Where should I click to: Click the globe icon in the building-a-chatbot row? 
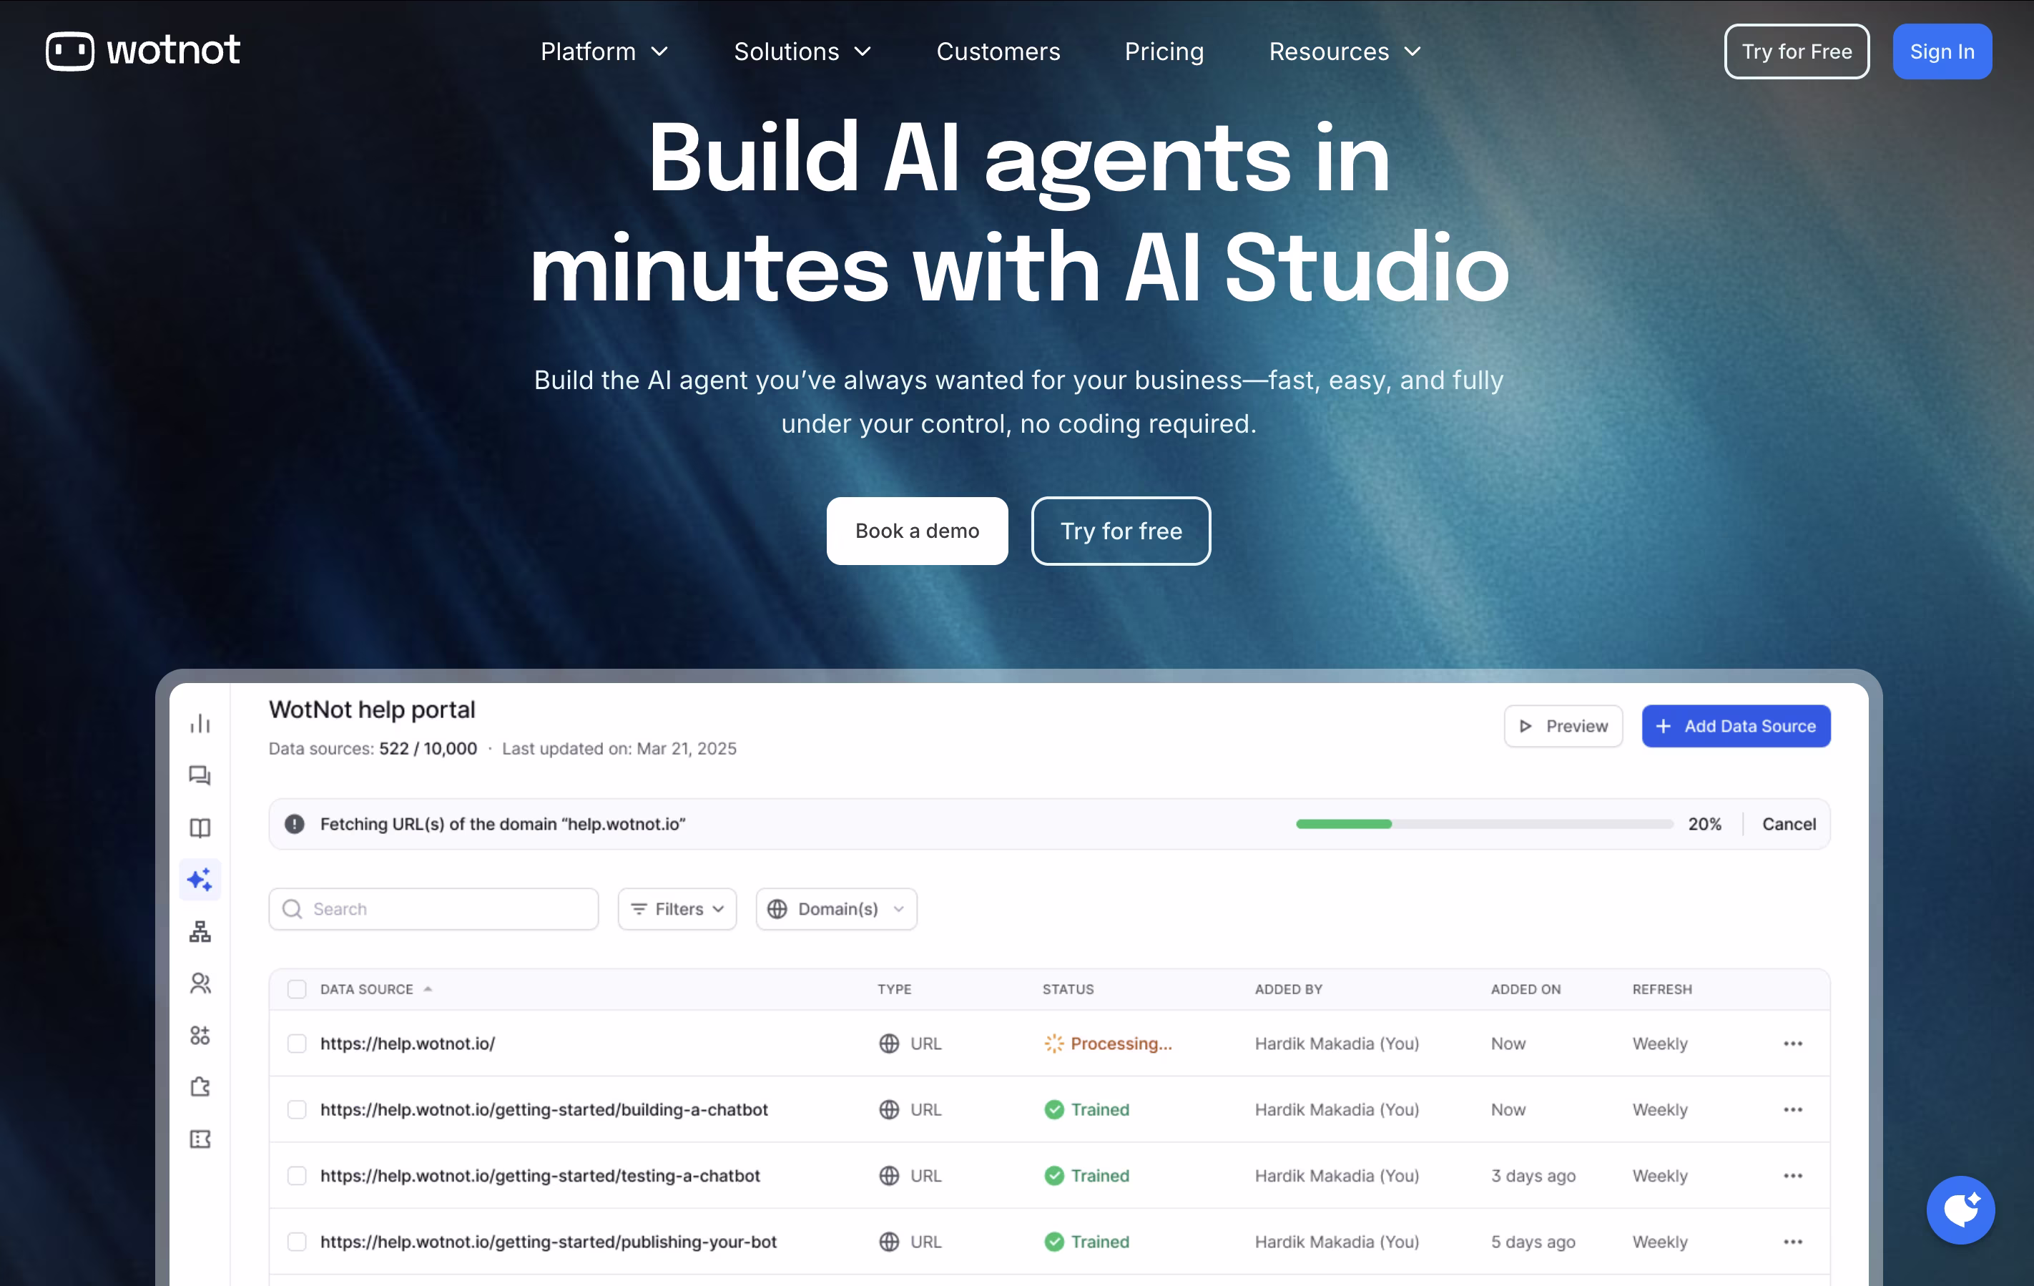(x=888, y=1109)
